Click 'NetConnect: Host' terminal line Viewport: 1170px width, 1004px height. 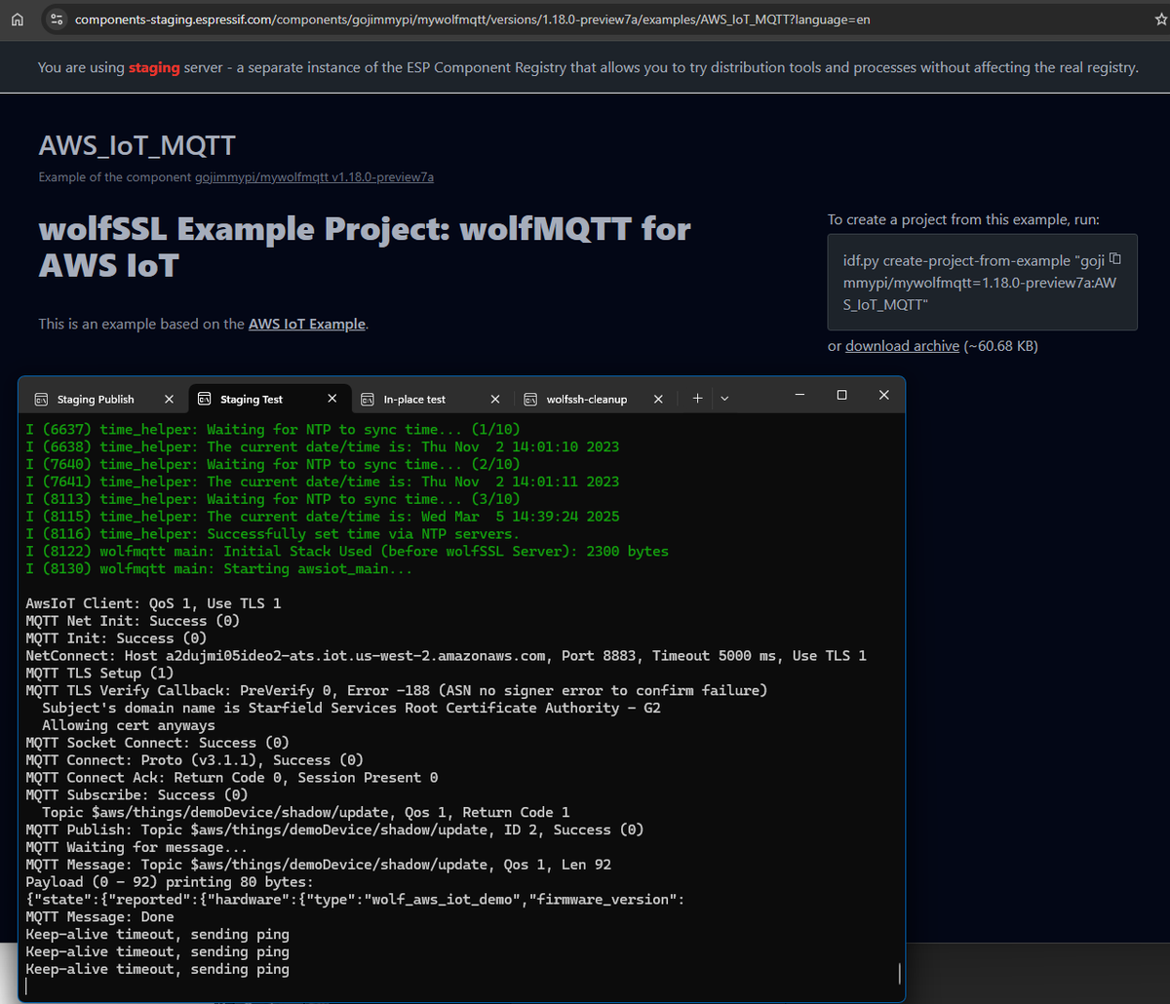(x=446, y=656)
